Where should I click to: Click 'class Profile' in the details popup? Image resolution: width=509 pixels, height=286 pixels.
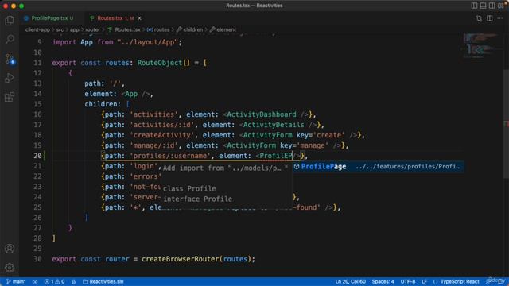coord(189,188)
